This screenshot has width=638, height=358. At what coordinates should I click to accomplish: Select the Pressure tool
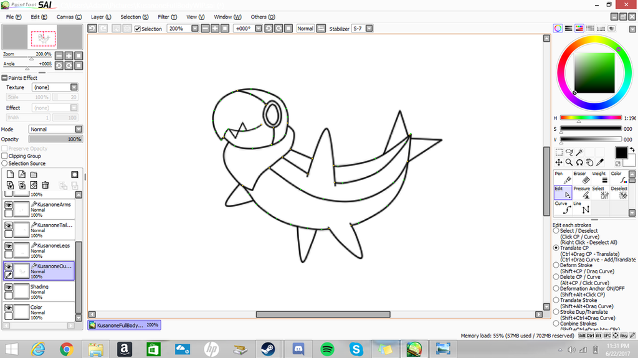(x=581, y=192)
